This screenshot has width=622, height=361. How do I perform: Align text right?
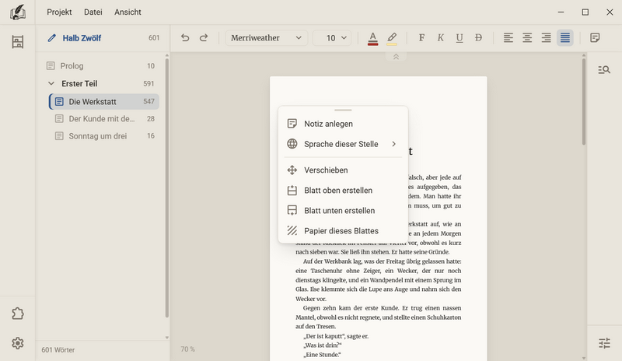[x=547, y=37]
